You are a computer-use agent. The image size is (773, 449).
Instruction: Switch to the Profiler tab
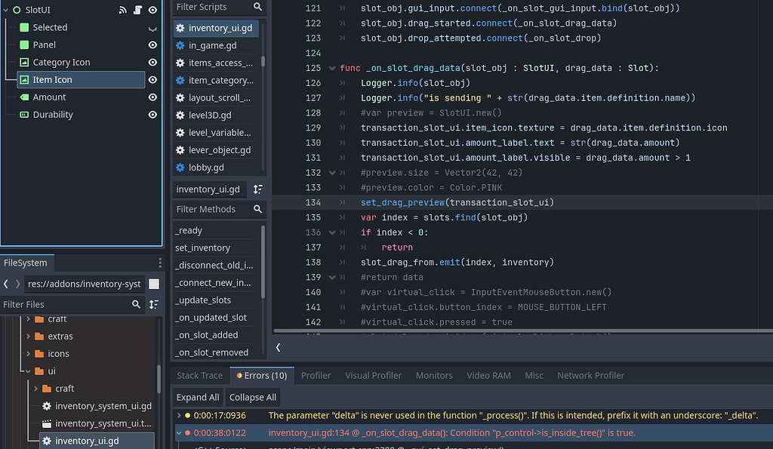click(x=316, y=375)
